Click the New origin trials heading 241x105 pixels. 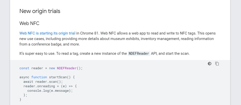(40, 11)
